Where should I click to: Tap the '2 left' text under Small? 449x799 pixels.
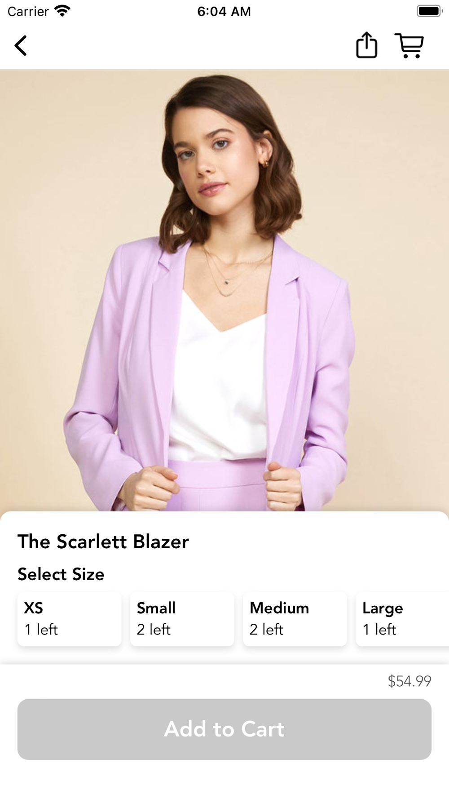(154, 629)
